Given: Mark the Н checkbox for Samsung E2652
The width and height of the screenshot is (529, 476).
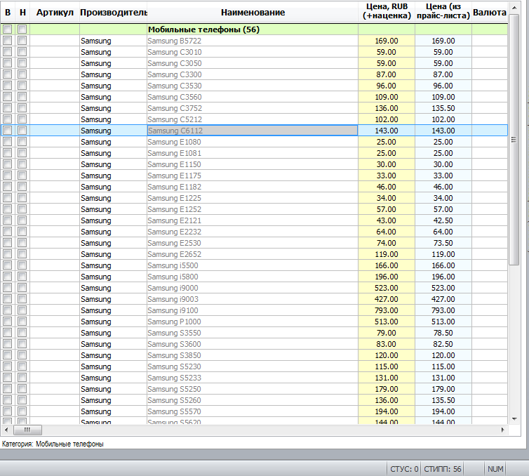Looking at the screenshot, I should pyautogui.click(x=22, y=254).
